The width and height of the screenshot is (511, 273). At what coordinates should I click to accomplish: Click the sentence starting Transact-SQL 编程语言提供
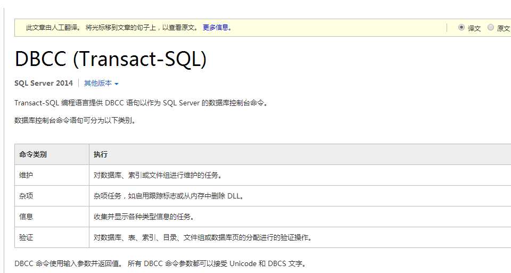(142, 103)
